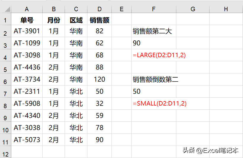243x158 pixels.
Task: Select cell containing AT-3901
Action: point(27,31)
